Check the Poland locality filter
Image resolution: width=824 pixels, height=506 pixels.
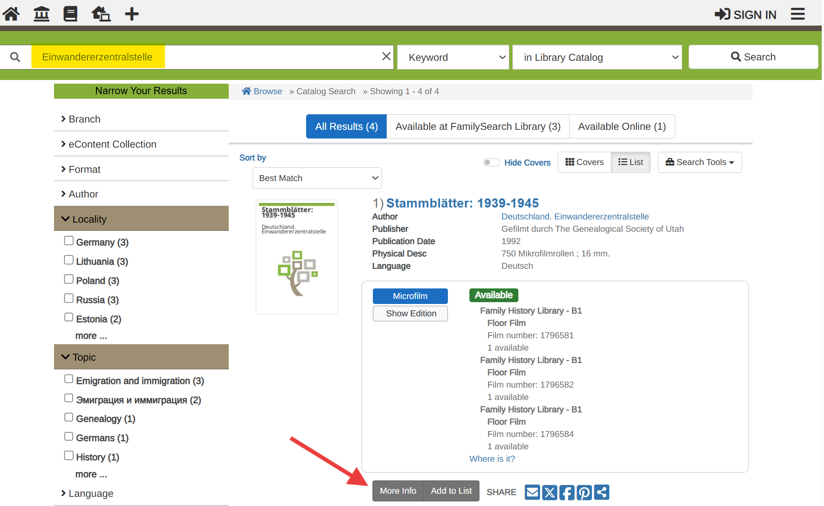coord(69,279)
